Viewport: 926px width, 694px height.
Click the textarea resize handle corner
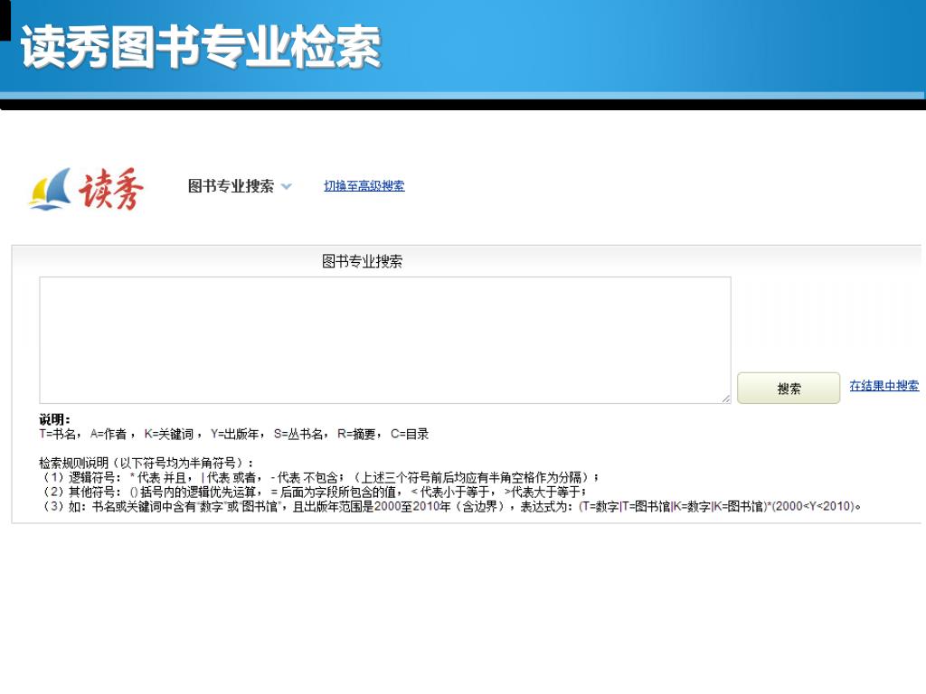[x=726, y=399]
